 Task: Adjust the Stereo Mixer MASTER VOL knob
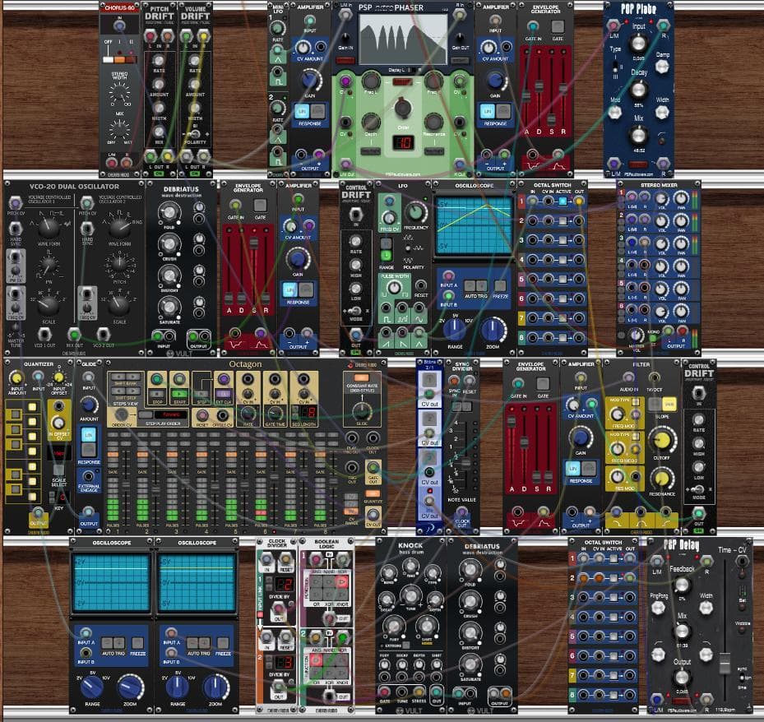(x=636, y=334)
